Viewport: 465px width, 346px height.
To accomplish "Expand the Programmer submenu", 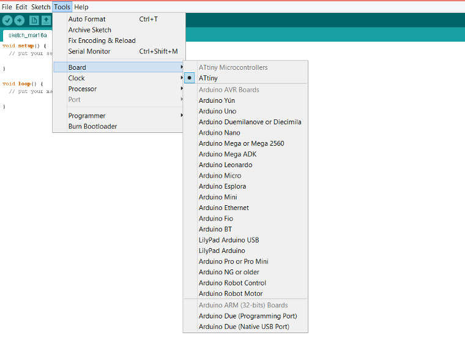I will click(x=118, y=116).
